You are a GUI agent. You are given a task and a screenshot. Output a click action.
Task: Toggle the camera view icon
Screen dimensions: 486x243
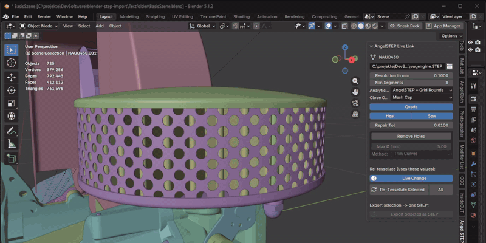355,103
